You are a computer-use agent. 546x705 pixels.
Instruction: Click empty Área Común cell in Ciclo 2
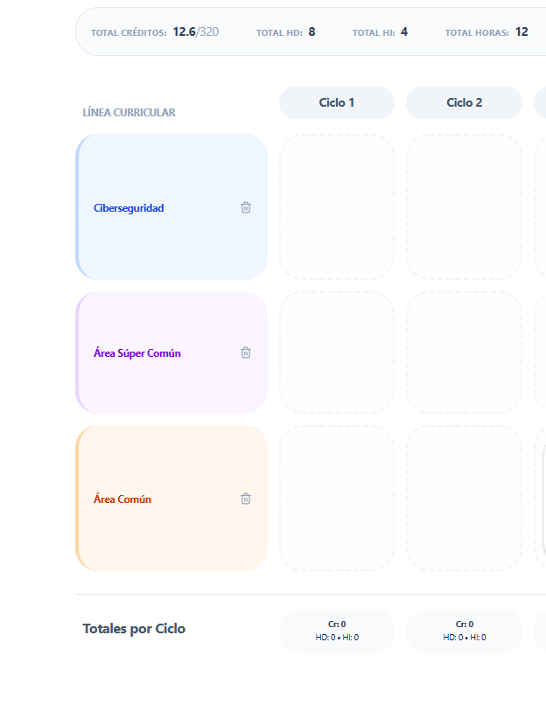[x=464, y=499]
